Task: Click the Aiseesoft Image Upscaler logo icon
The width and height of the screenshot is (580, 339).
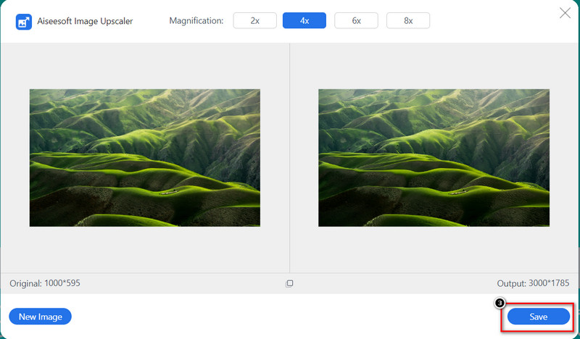Action: 23,22
